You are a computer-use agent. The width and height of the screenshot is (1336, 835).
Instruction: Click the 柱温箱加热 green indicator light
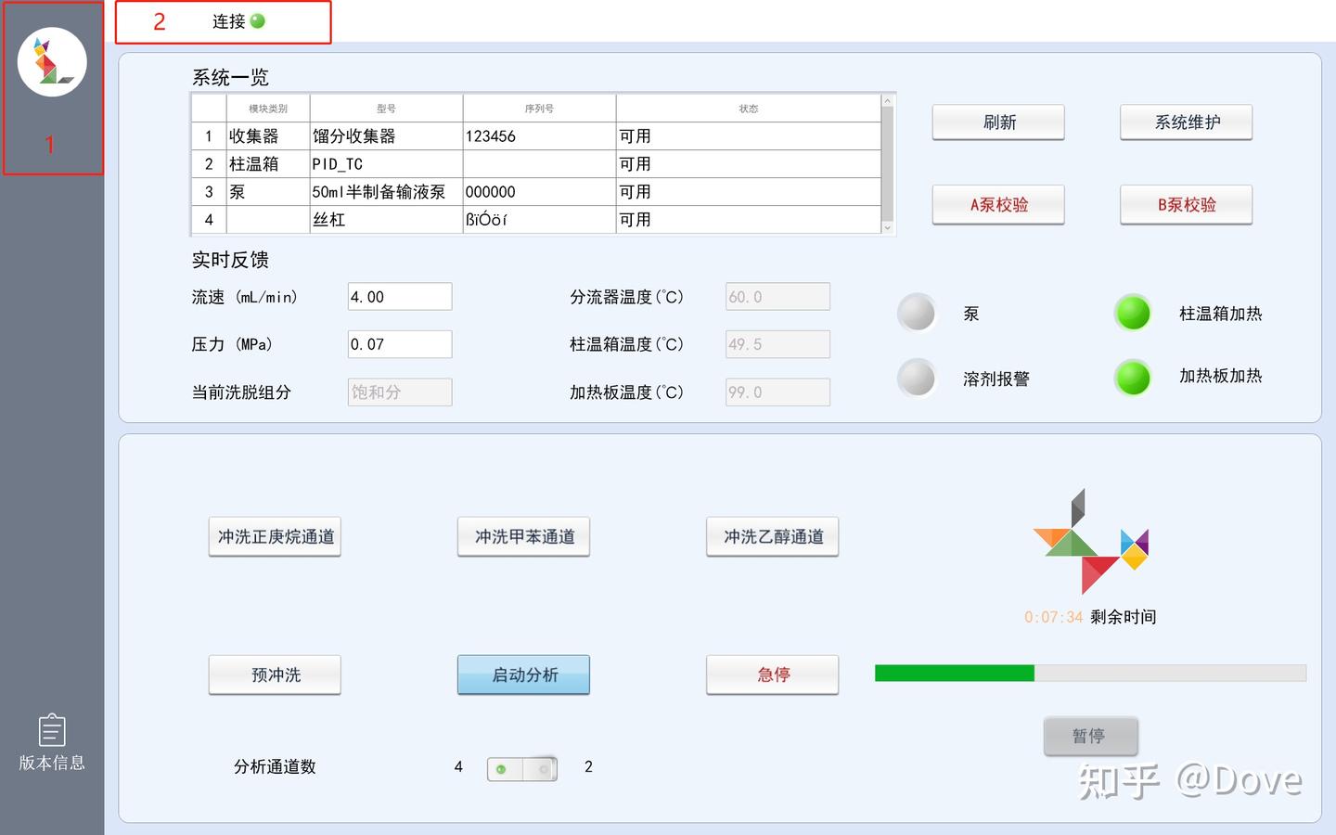coord(1132,313)
